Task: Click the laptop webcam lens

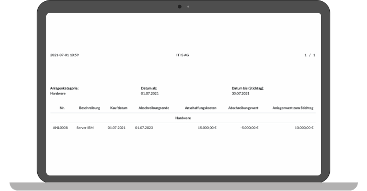Action: (180, 7)
